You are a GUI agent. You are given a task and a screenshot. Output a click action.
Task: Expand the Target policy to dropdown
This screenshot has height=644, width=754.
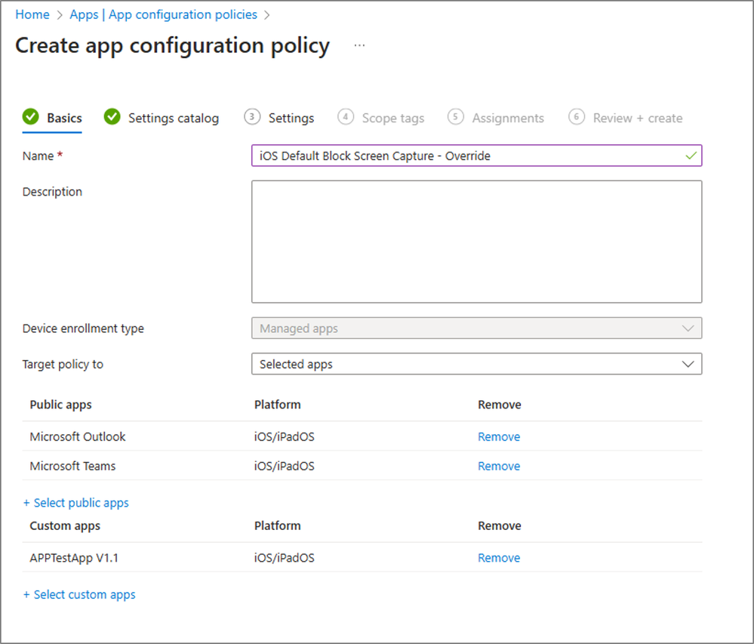coord(476,364)
